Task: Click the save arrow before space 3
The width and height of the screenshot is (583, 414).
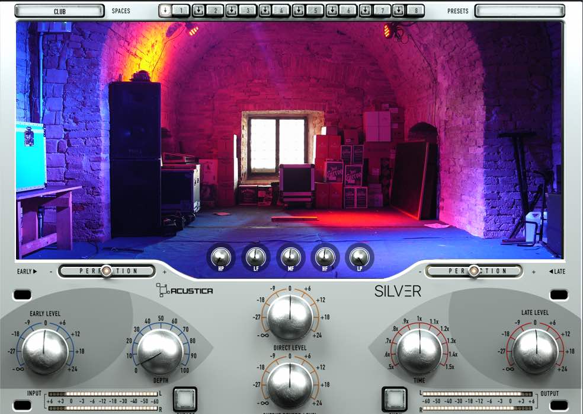Action: pyautogui.click(x=232, y=11)
